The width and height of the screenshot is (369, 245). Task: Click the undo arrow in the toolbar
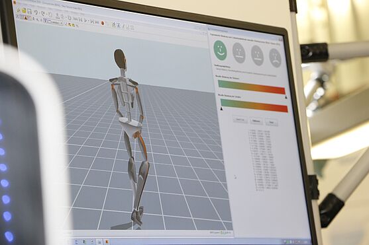click(36, 13)
